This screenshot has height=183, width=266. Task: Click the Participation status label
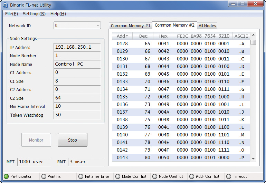21,176
